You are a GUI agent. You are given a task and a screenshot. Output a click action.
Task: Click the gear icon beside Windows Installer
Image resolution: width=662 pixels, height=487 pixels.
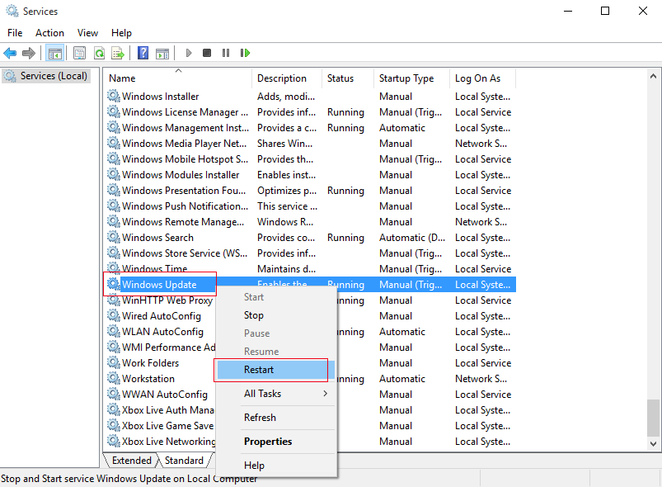coord(113,96)
